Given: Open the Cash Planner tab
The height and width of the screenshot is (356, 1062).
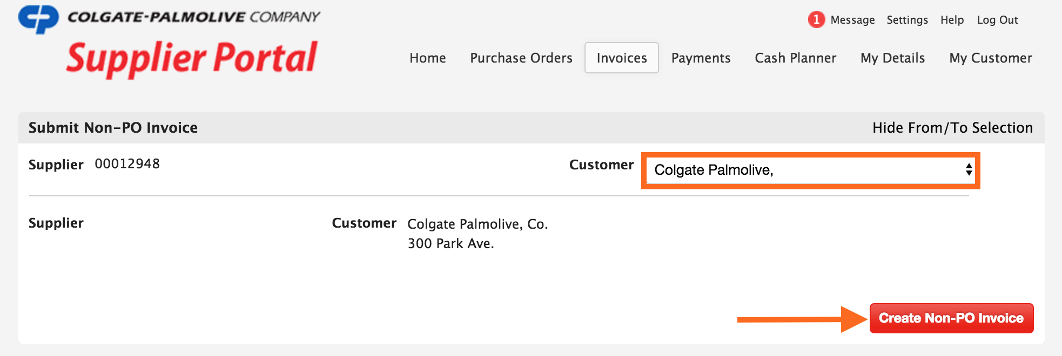Looking at the screenshot, I should tap(795, 58).
